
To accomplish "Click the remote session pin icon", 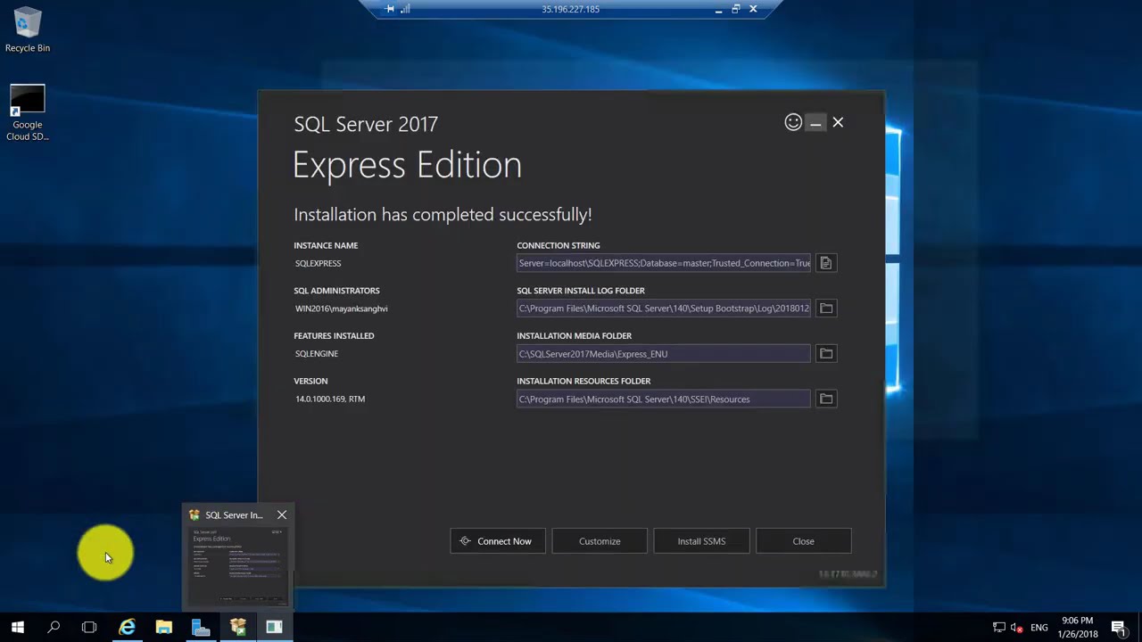I will 389,9.
